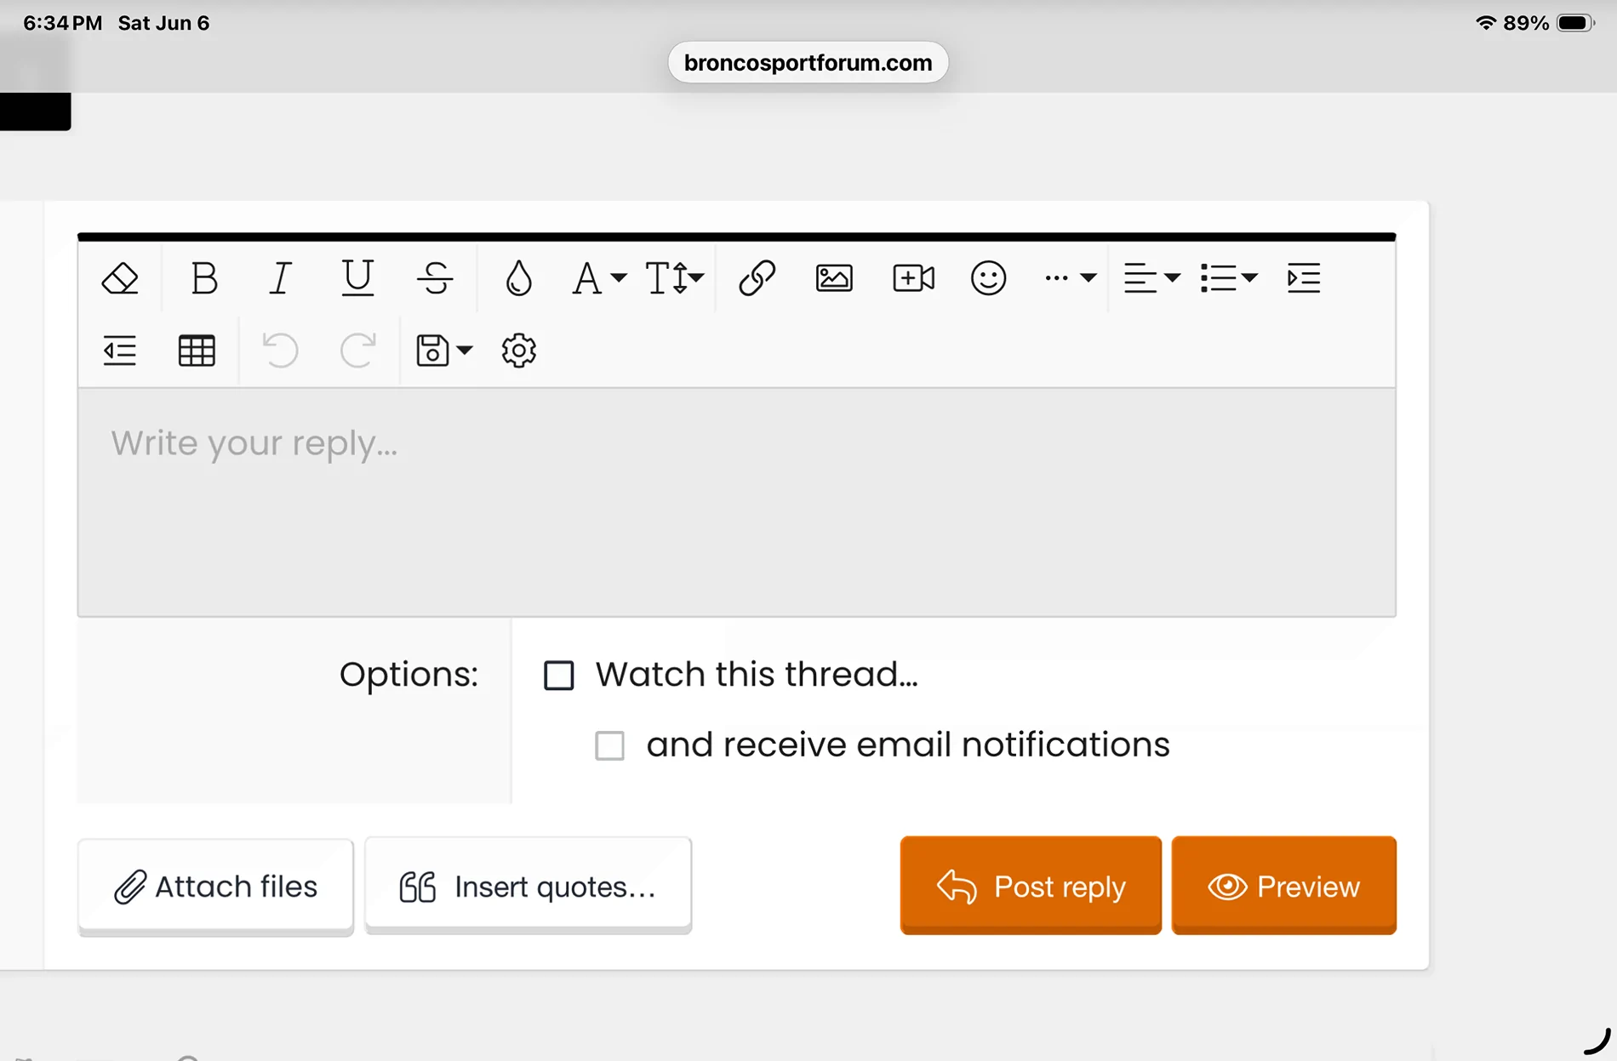Open the Font size dropdown
The width and height of the screenshot is (1617, 1061).
675,278
